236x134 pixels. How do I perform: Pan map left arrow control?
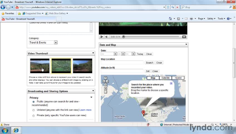coord(104,81)
